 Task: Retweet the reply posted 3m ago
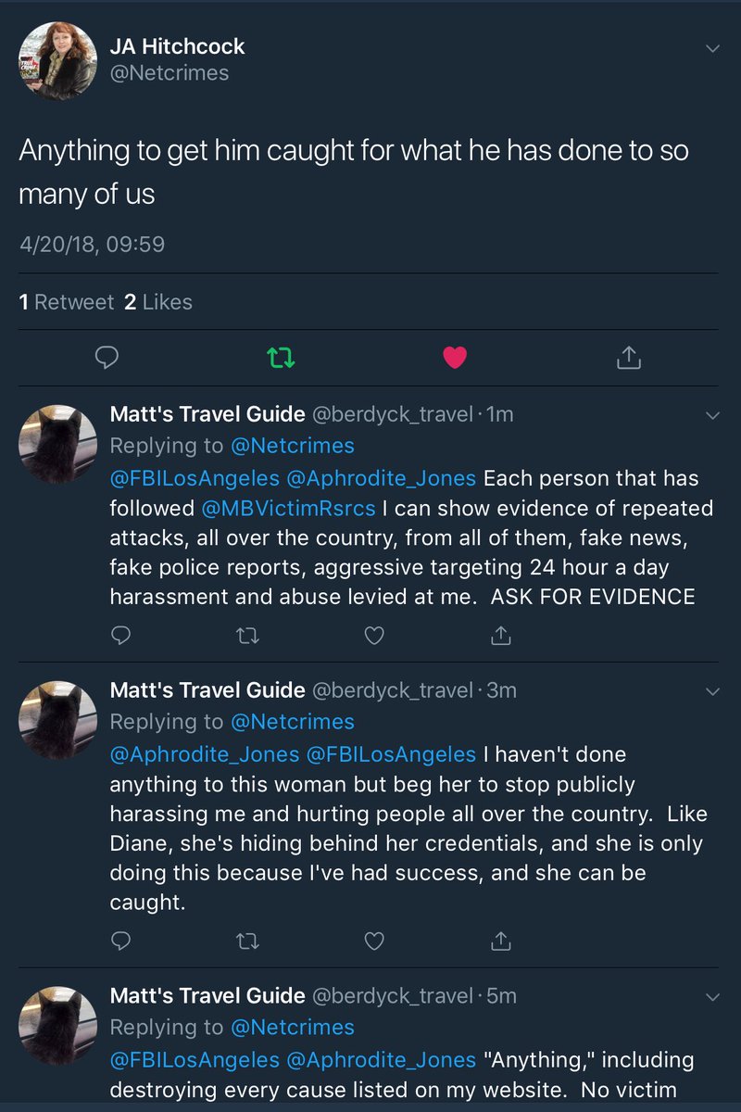246,941
